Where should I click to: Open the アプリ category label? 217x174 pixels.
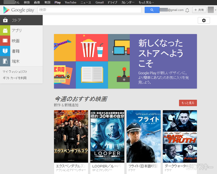(x=17, y=30)
